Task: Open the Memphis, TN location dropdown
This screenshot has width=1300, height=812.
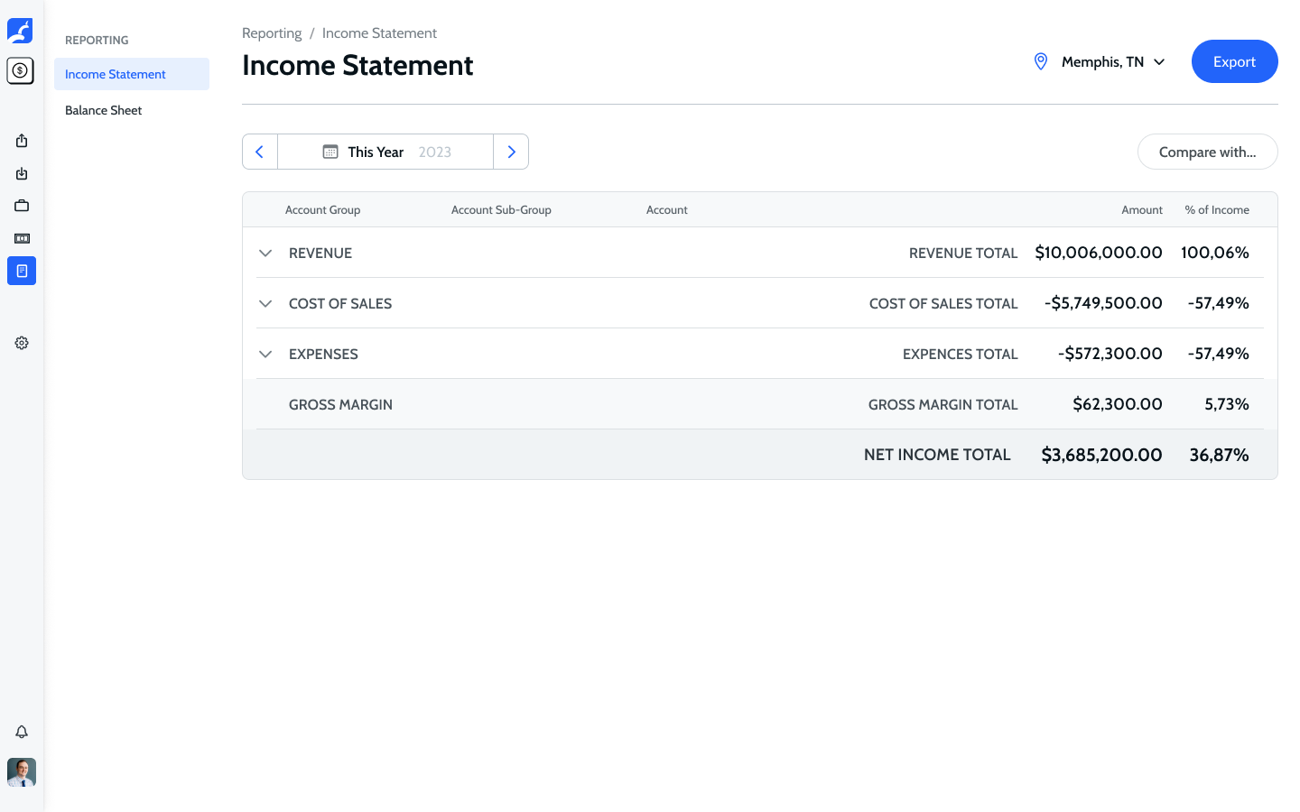Action: (x=1100, y=61)
